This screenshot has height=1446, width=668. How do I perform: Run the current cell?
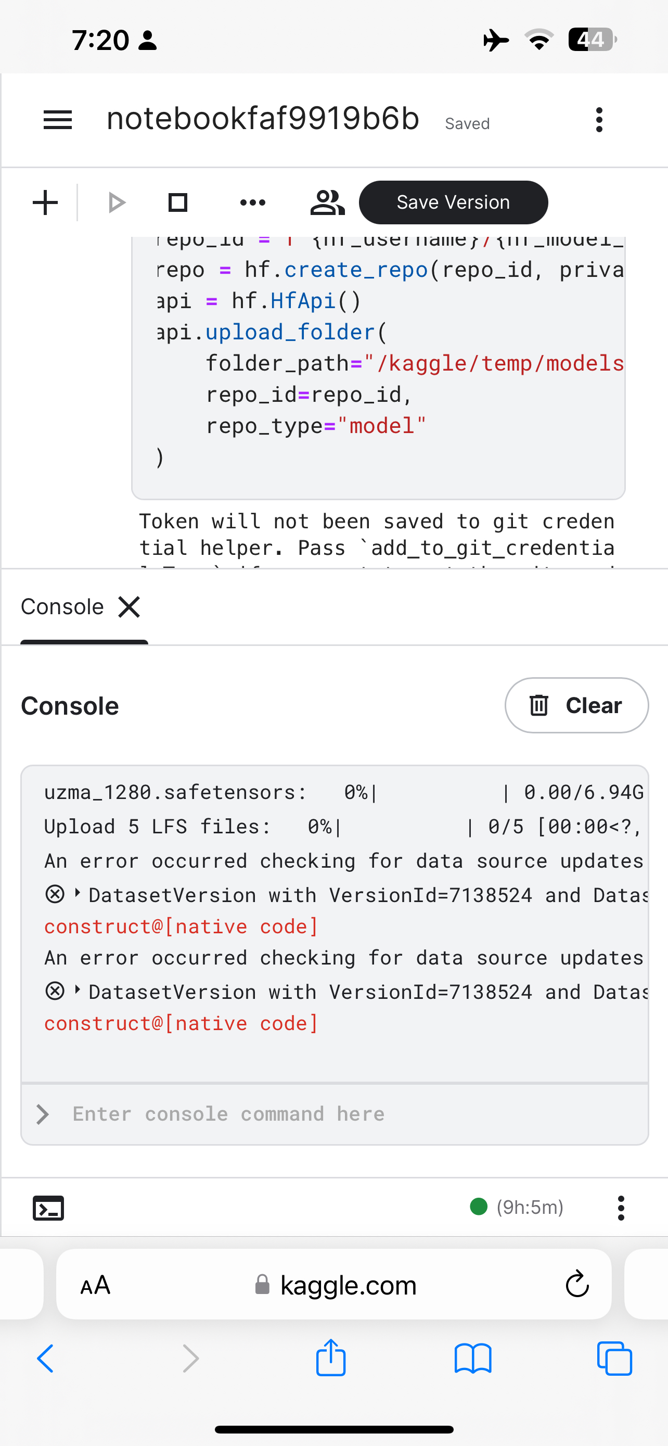[x=116, y=202]
